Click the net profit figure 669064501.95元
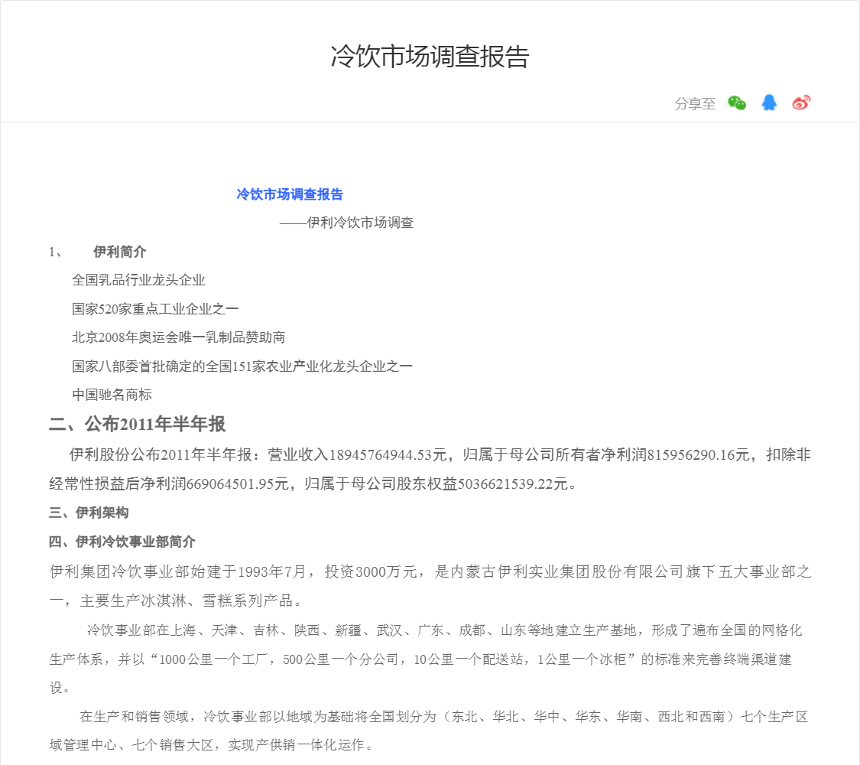This screenshot has width=860, height=765. pos(238,484)
